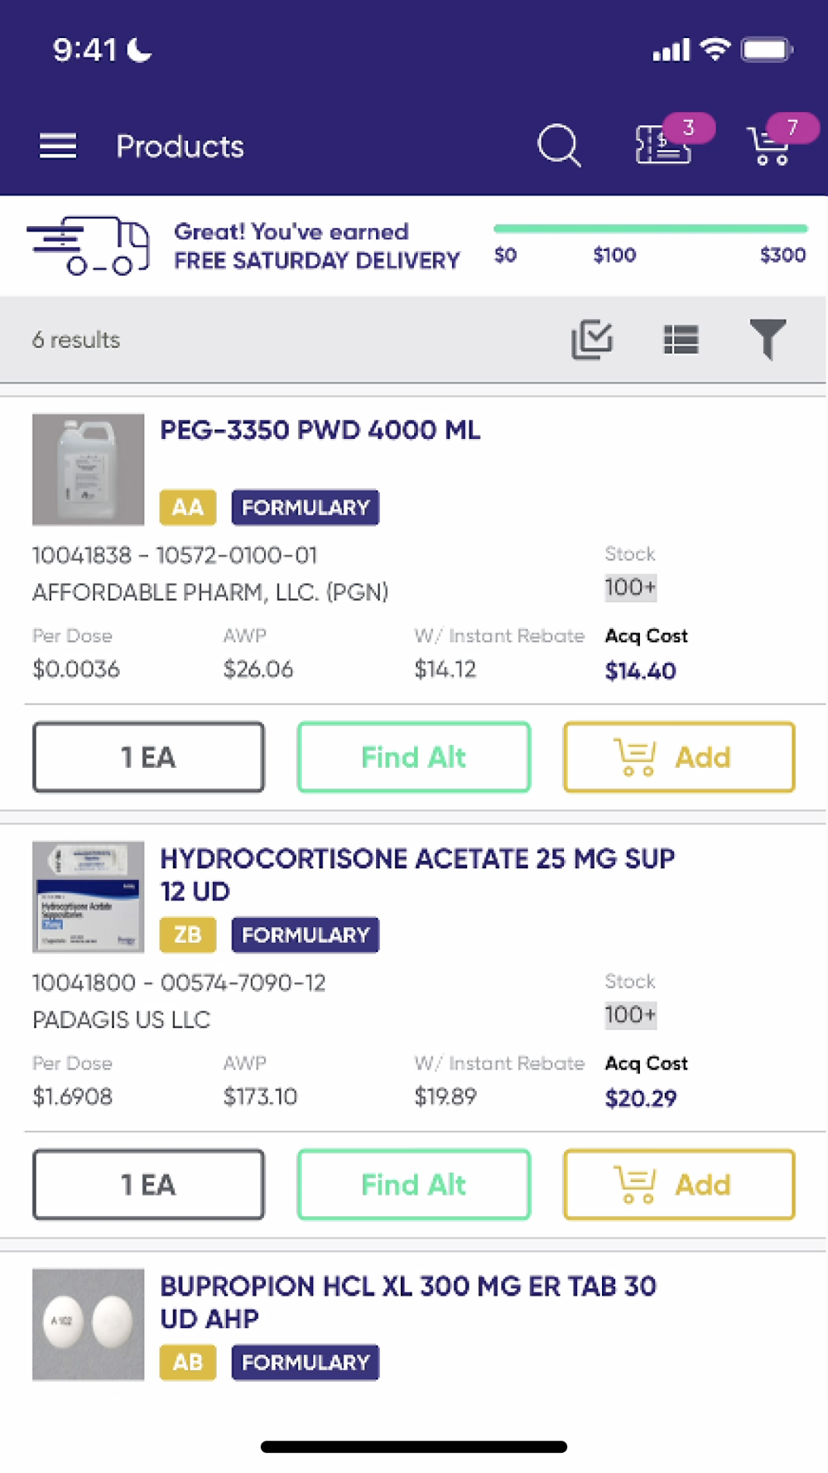Add Hydrocortisone Acetate to cart

click(679, 1185)
